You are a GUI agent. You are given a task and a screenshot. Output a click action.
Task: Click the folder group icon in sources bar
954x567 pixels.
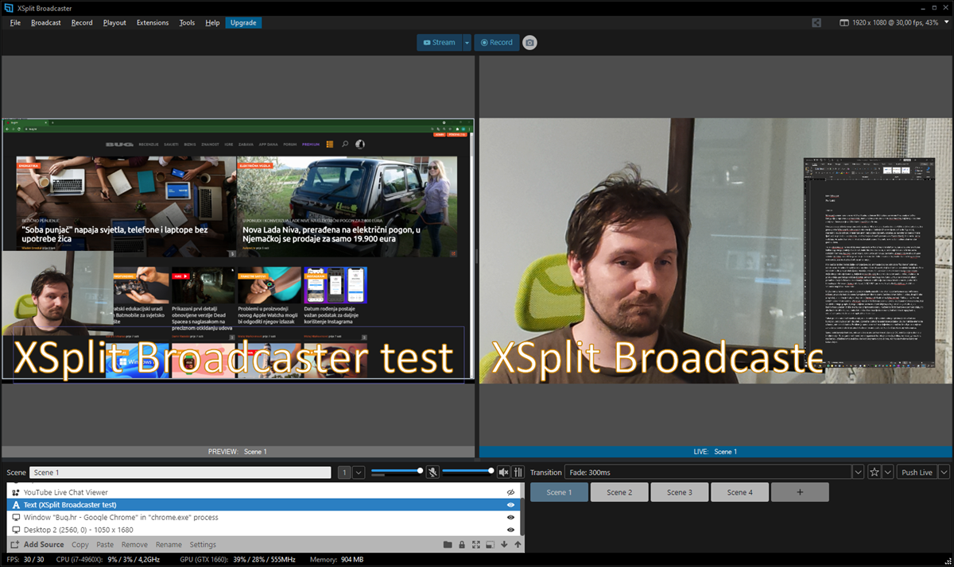[448, 545]
